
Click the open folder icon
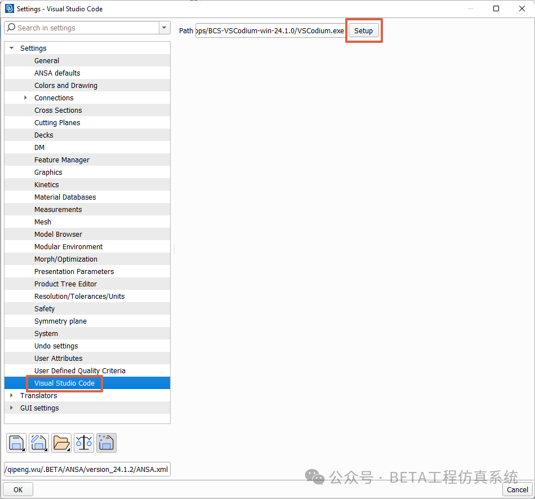(61, 443)
